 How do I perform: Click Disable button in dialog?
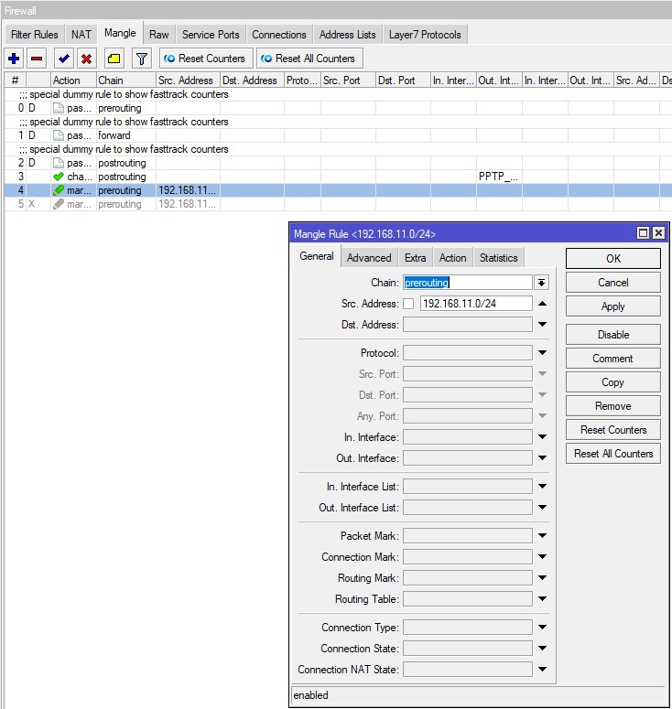[x=613, y=335]
